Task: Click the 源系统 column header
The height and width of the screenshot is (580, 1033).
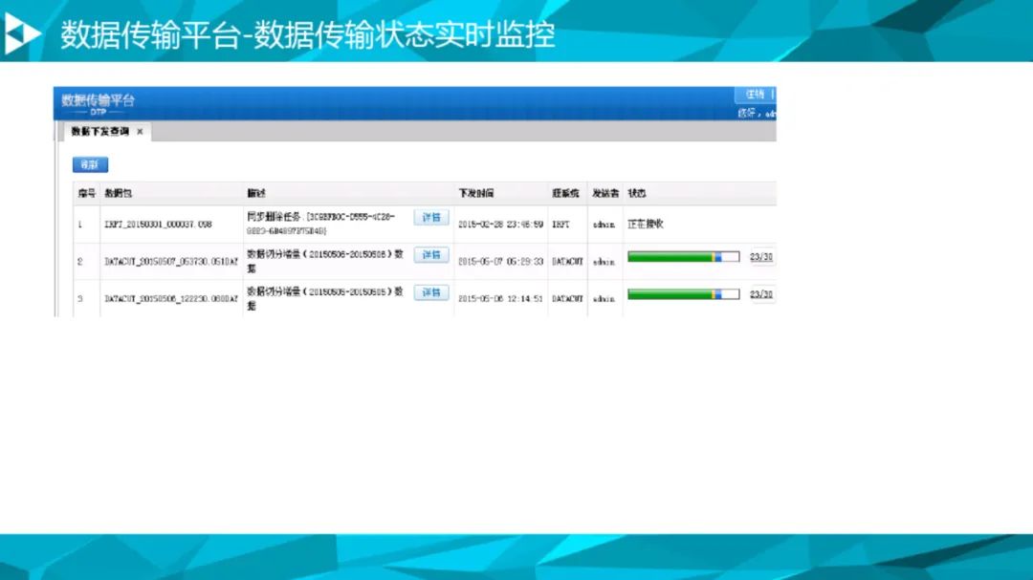Action: 565,194
